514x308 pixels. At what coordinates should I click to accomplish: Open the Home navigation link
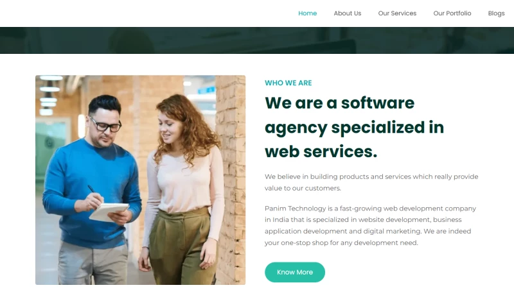[x=307, y=13]
